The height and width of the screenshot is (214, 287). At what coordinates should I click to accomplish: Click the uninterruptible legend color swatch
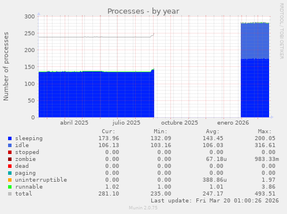pos(10,180)
